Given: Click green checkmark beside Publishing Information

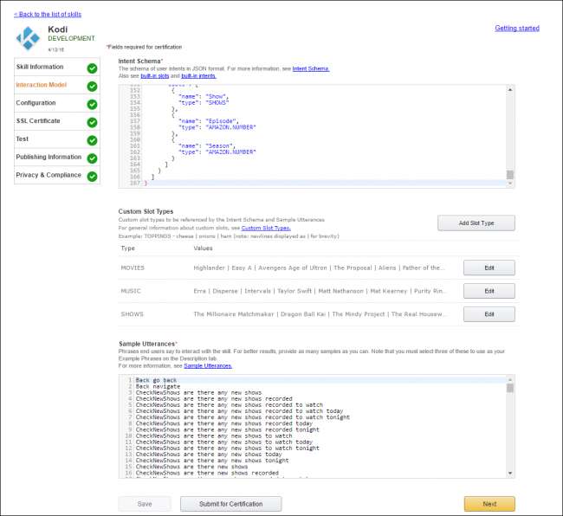Looking at the screenshot, I should [92, 158].
